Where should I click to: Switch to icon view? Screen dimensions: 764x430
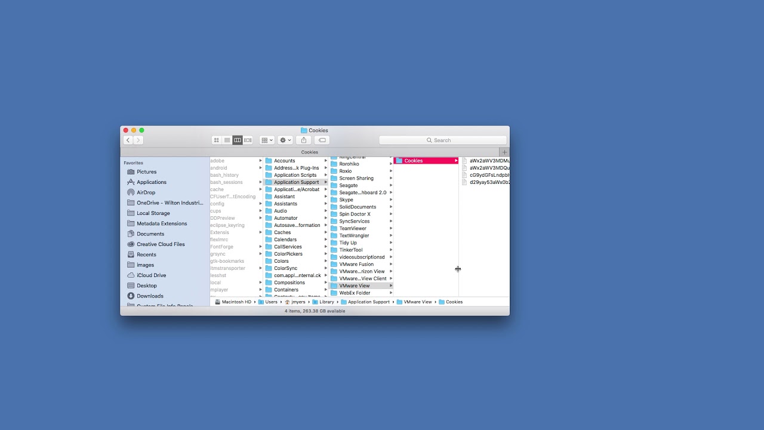[217, 140]
